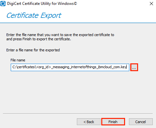156x128 pixels.
Task: Close the Certificate Export dialog window
Action: tap(151, 4)
